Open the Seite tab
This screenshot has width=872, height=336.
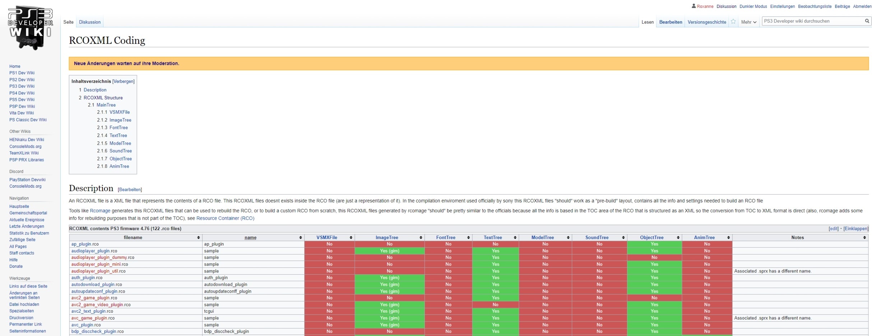(x=68, y=22)
